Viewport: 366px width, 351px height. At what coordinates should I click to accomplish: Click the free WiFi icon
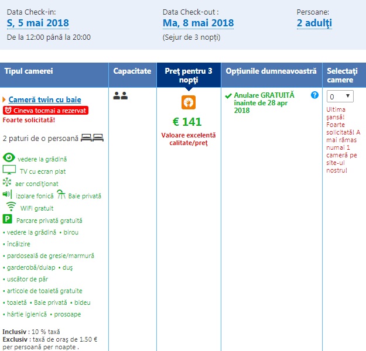point(11,207)
